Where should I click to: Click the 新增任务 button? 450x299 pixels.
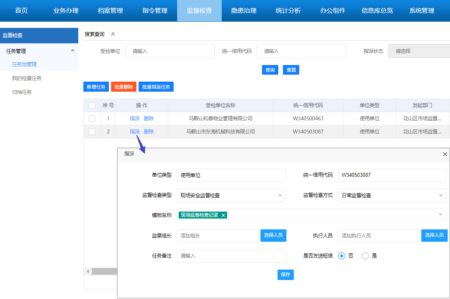click(x=96, y=87)
